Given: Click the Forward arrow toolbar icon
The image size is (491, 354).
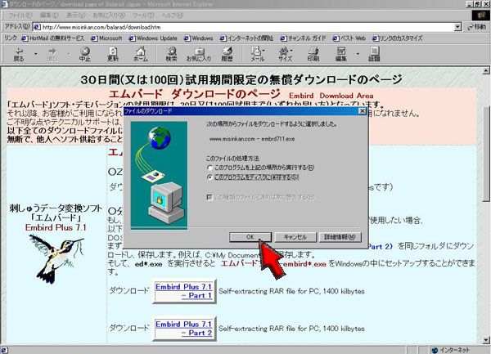Looking at the screenshot, I should (x=52, y=54).
